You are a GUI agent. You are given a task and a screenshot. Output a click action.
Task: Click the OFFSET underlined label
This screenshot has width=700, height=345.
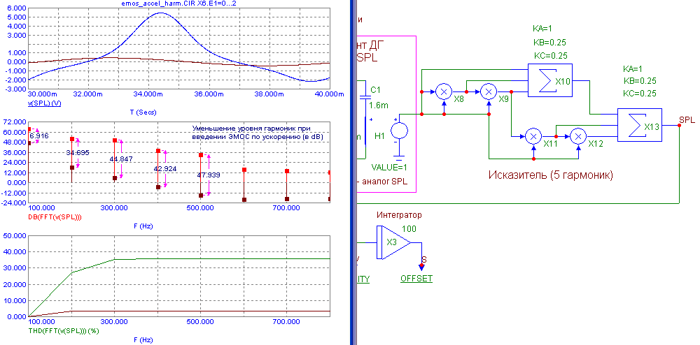416,279
